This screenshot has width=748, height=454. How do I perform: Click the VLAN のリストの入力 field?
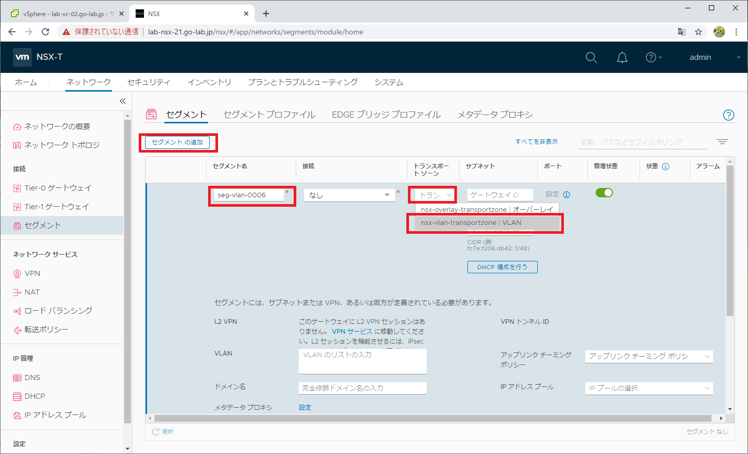click(x=363, y=361)
